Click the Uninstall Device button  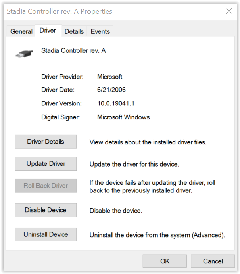coord(46,234)
